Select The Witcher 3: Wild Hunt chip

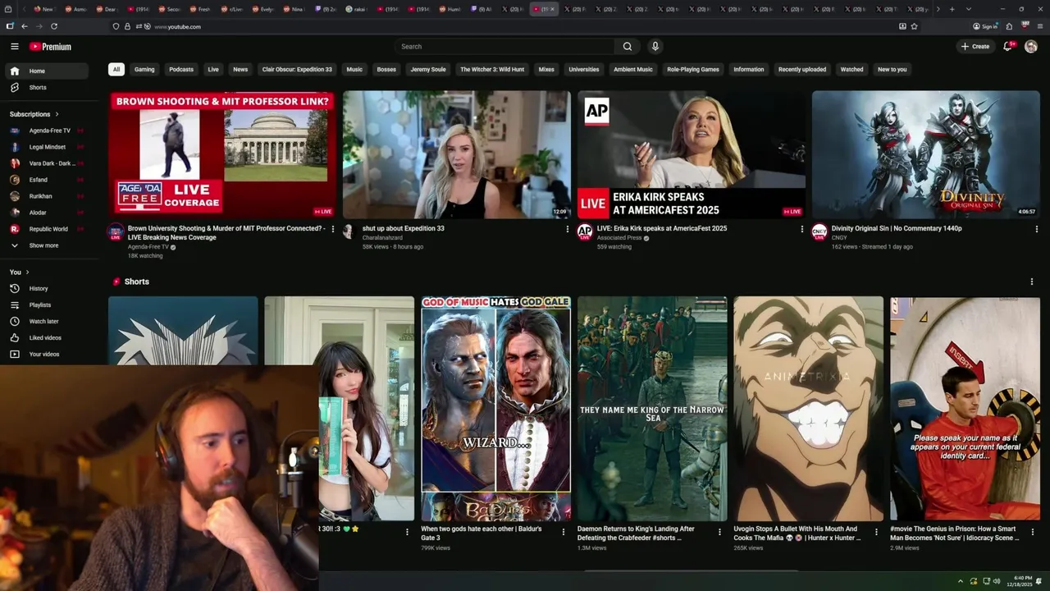pos(492,70)
